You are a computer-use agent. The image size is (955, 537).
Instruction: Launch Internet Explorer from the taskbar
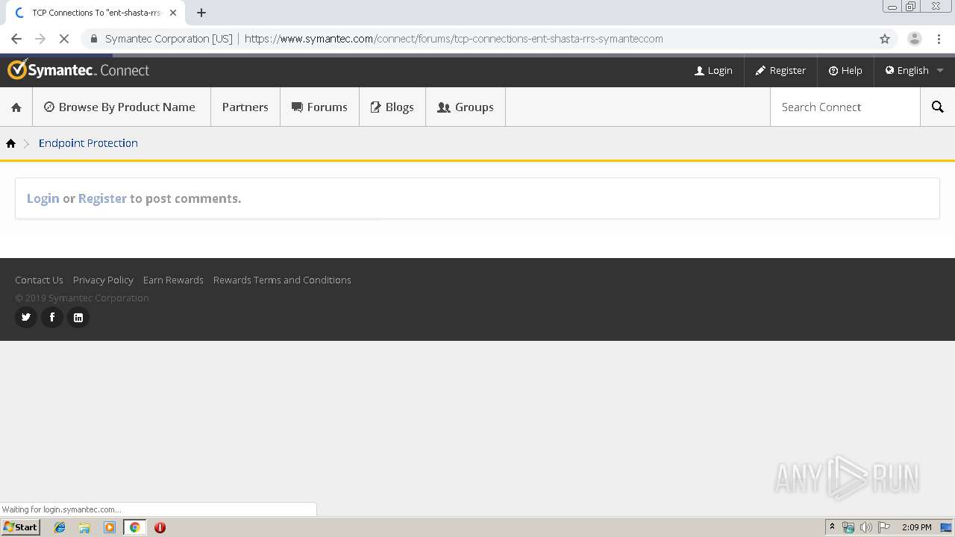pyautogui.click(x=60, y=527)
